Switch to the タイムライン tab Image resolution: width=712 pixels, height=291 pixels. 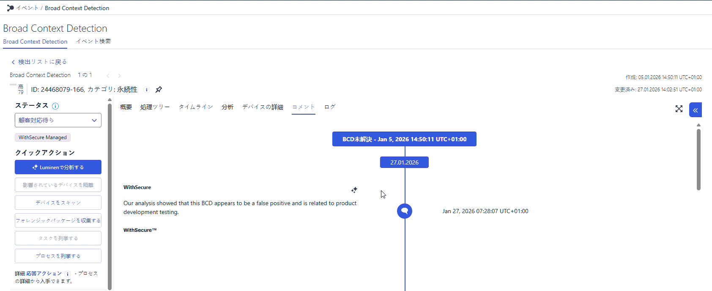click(x=196, y=107)
